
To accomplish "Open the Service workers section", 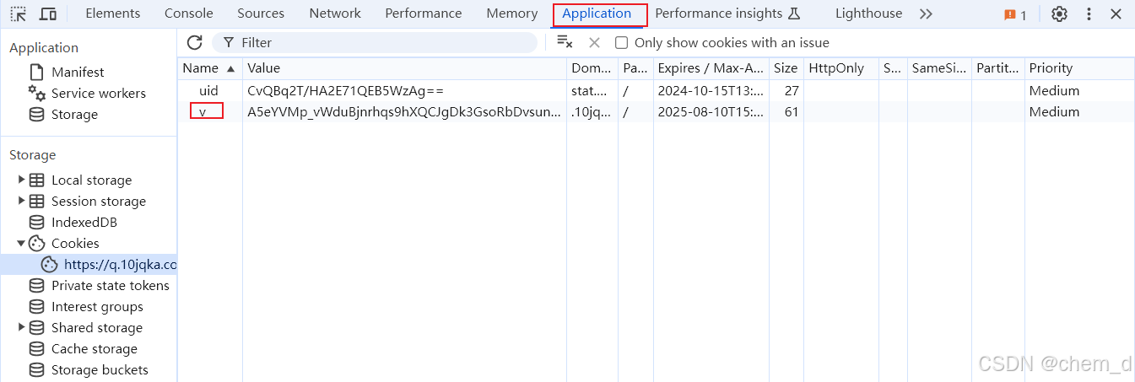I will 98,94.
